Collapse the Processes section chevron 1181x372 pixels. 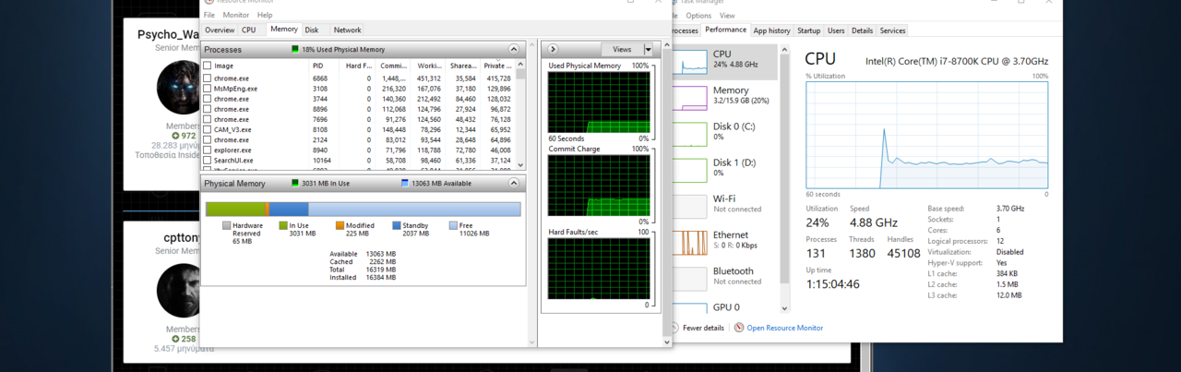pos(514,49)
